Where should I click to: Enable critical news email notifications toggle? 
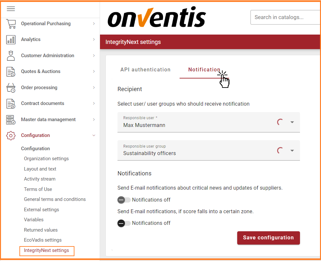coord(124,200)
